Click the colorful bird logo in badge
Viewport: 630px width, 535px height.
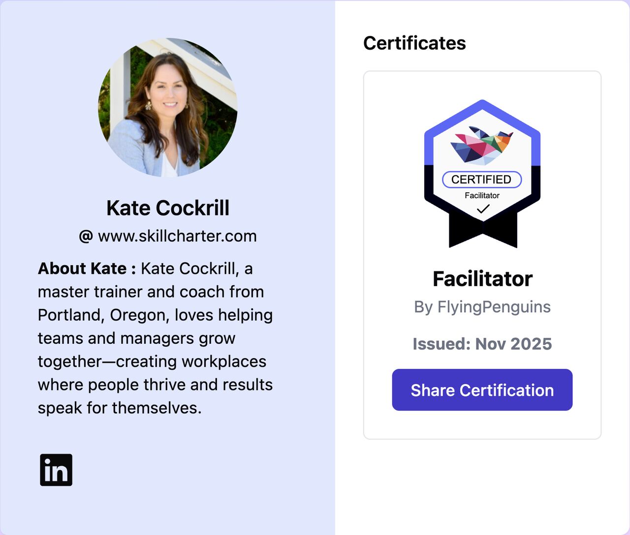482,145
